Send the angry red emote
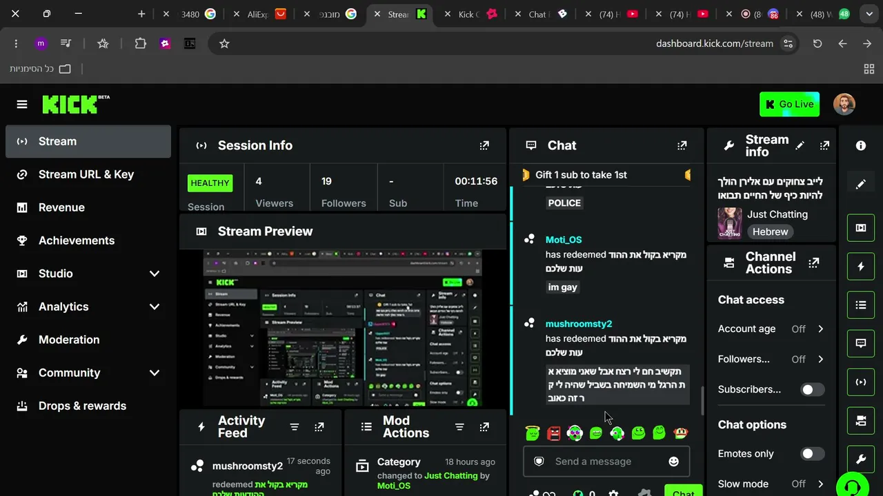 554,433
